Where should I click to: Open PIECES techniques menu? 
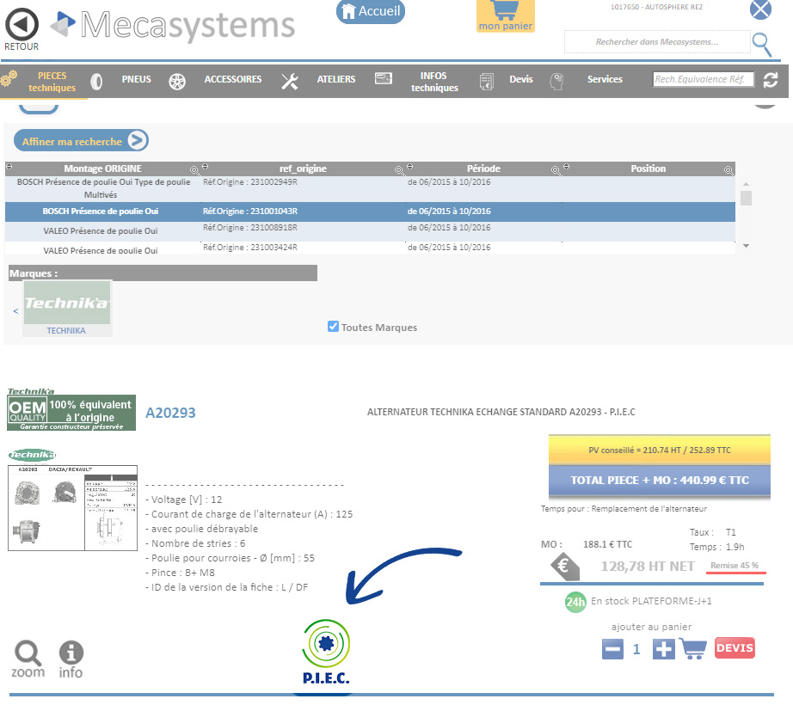(52, 82)
